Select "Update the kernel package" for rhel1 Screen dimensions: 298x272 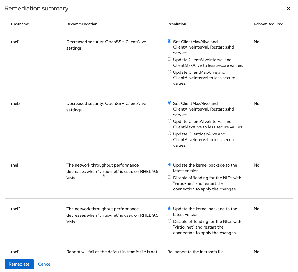click(169, 164)
